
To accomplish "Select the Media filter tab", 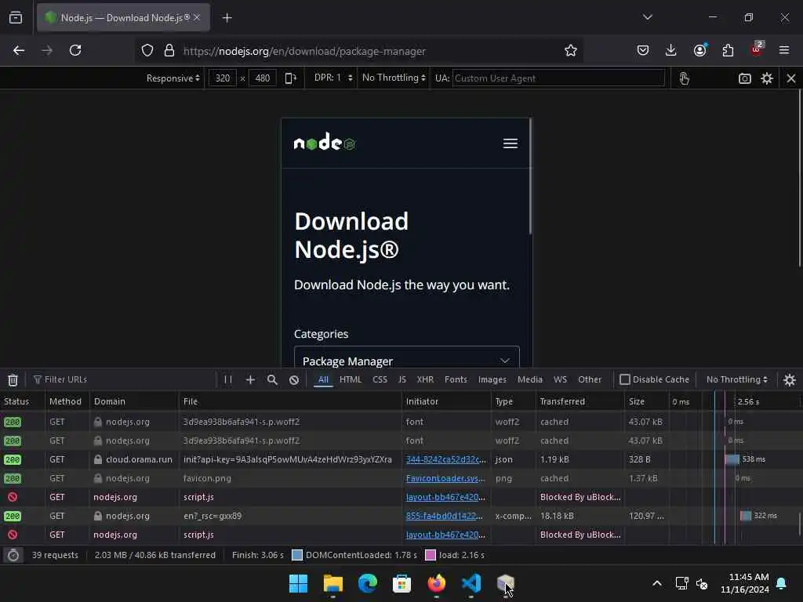I will pos(529,379).
